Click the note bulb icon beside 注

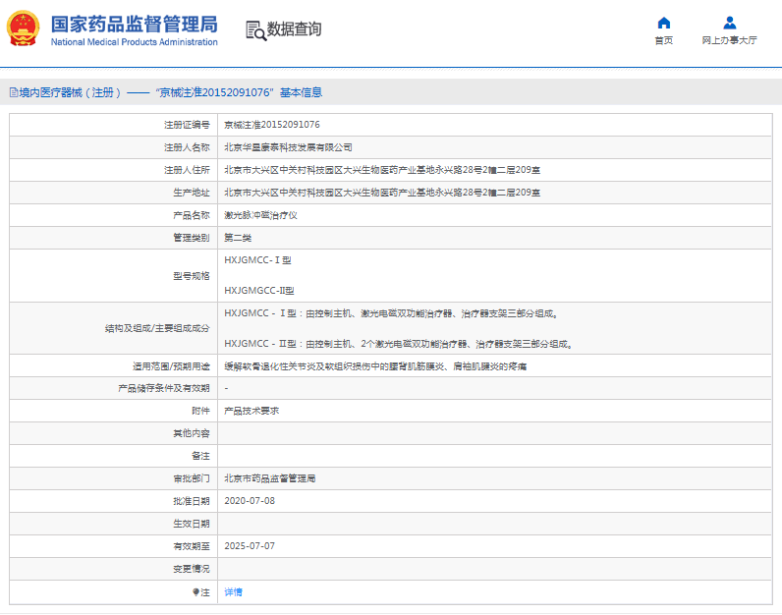195,592
